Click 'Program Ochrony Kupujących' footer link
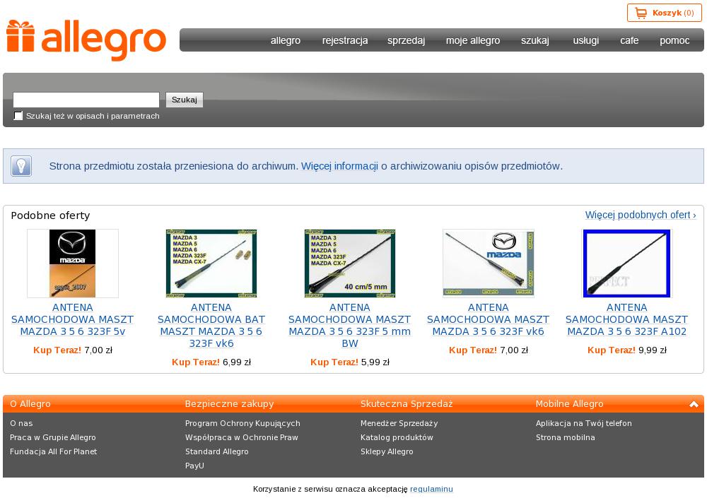 coord(243,423)
